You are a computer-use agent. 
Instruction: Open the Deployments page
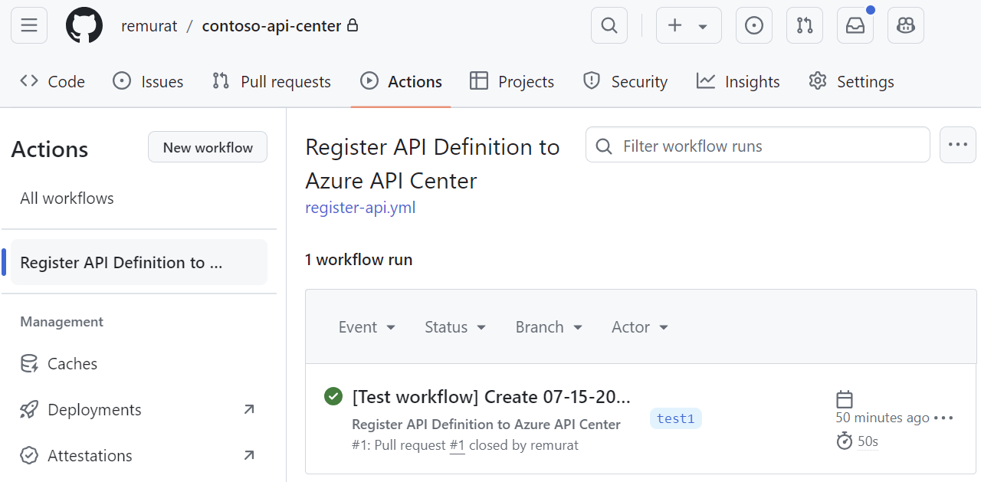coord(94,409)
